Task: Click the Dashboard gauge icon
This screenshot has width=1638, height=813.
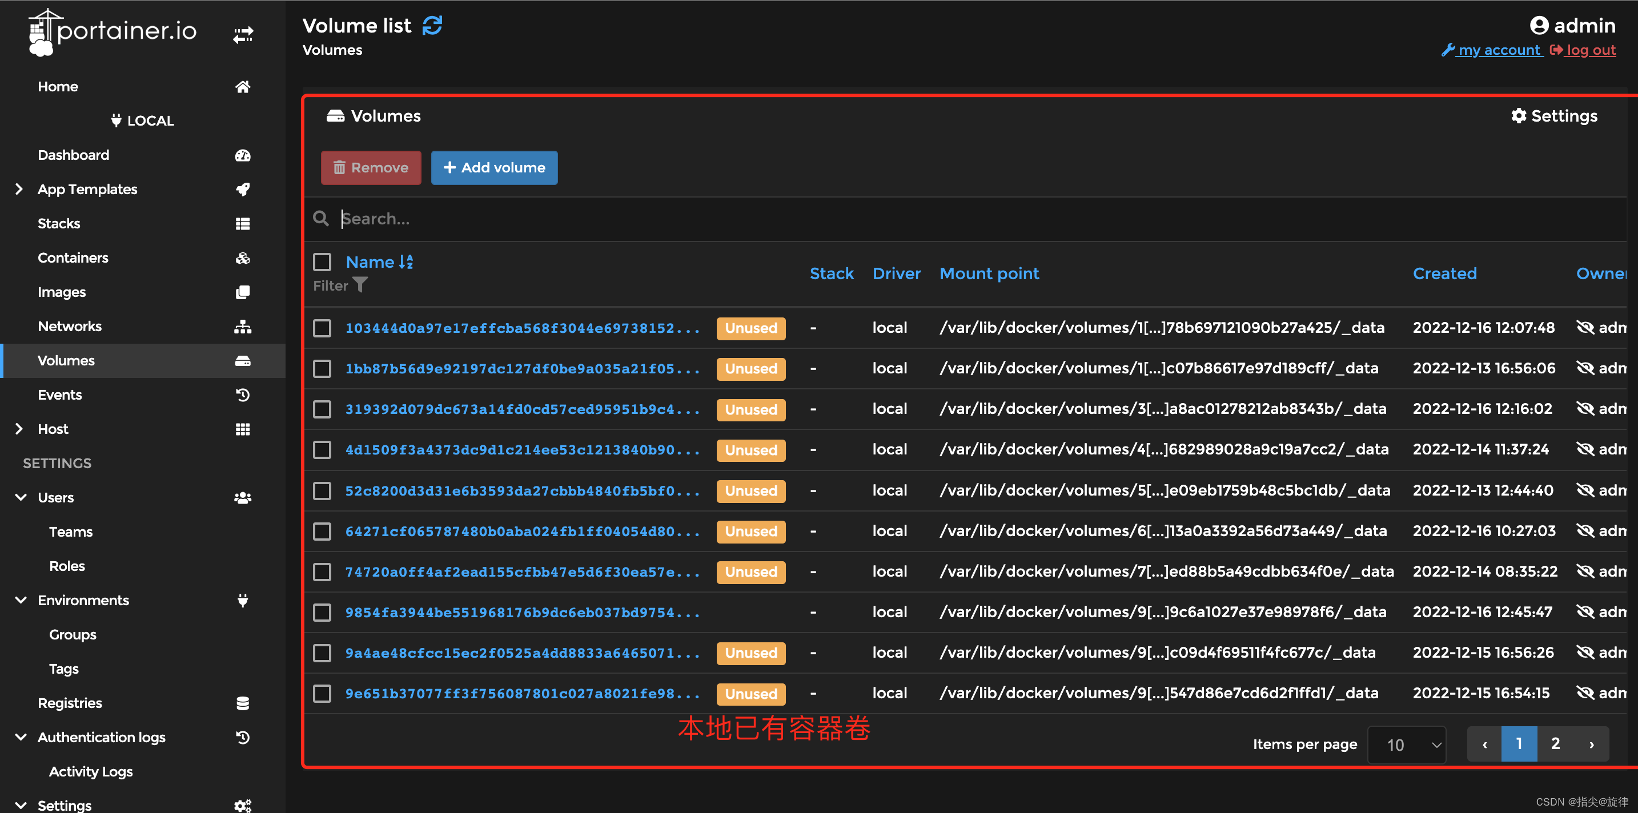Action: [243, 155]
